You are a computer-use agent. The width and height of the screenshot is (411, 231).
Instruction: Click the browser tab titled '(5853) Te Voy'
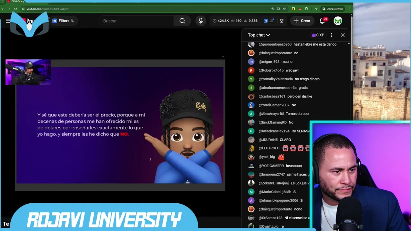(16, 1)
